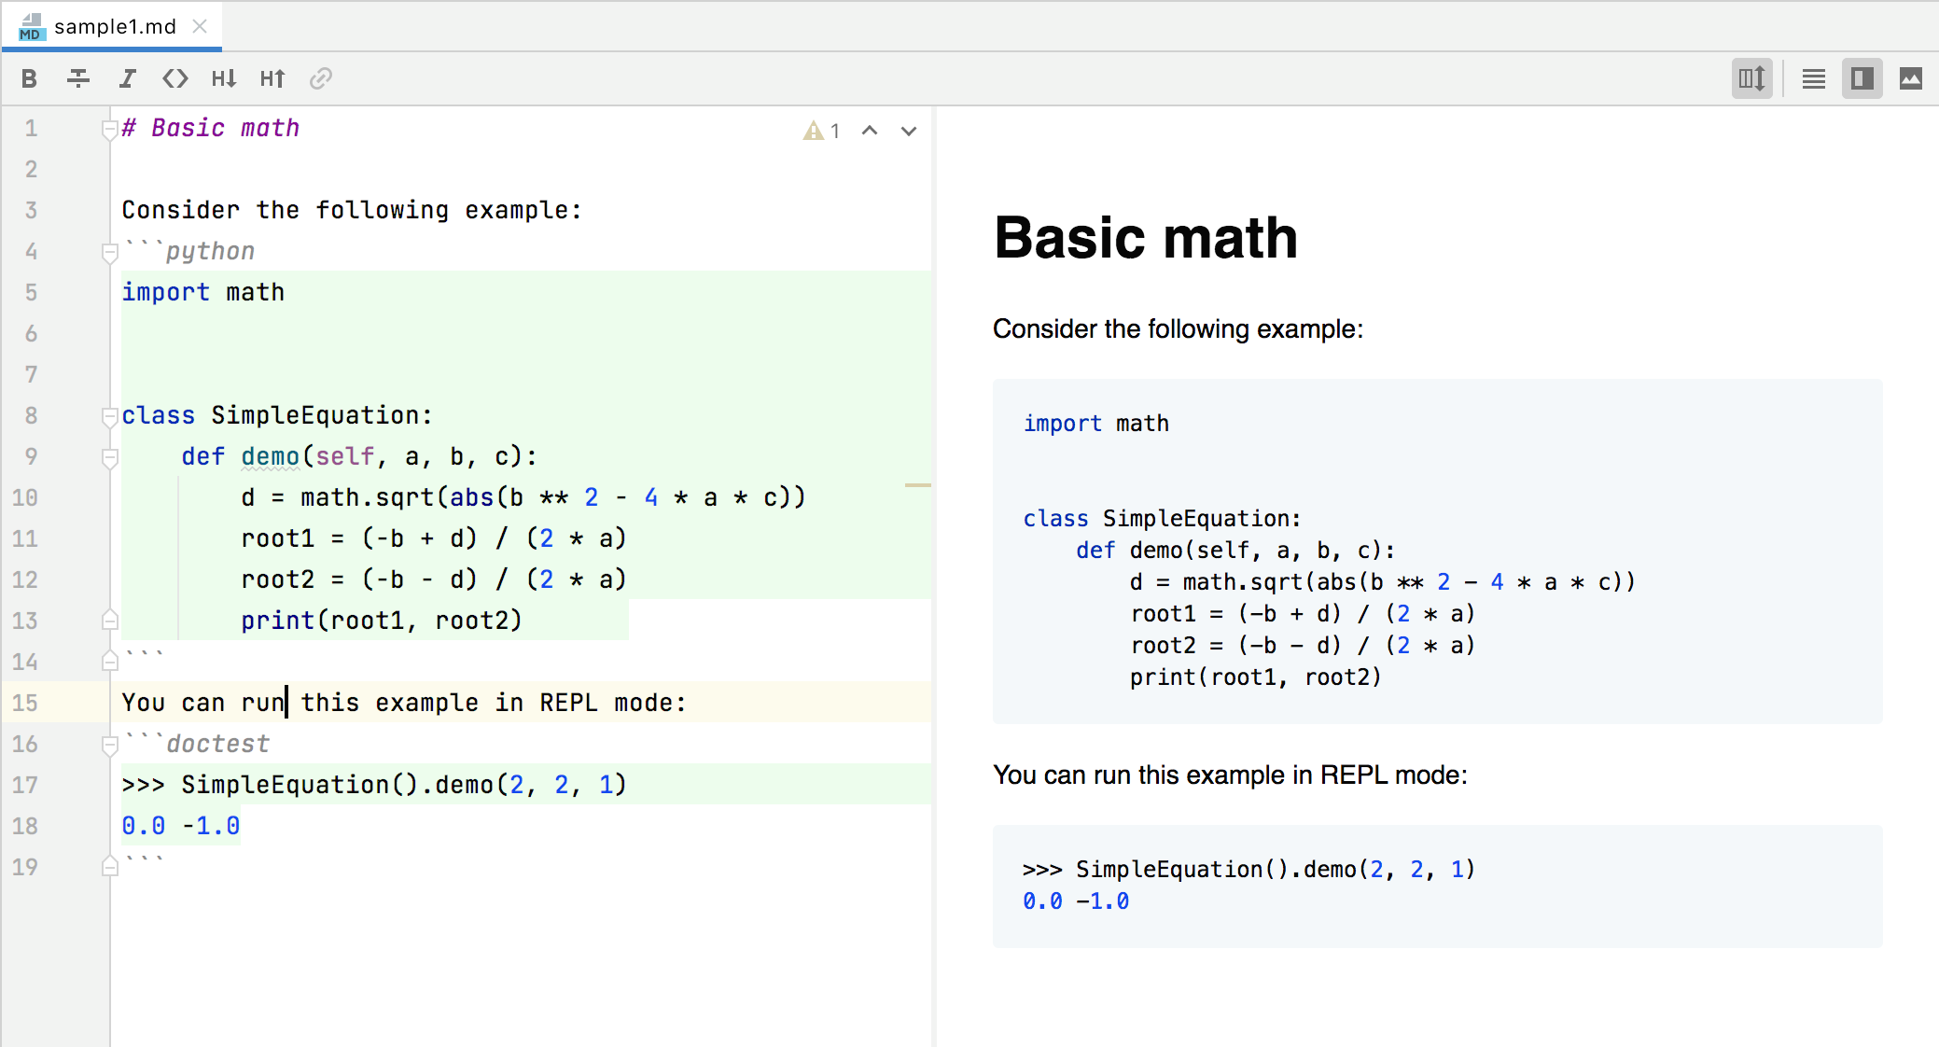Click 'root1 = (-b + d)' line in editor

434,538
